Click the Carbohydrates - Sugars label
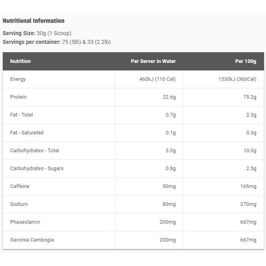Viewport: 266px width, 266px height. (x=37, y=168)
